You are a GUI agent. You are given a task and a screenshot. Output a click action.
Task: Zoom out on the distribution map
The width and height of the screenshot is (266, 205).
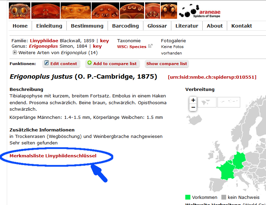[193, 107]
